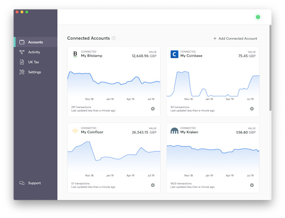Click the My Coinbase balance chart

point(213,84)
